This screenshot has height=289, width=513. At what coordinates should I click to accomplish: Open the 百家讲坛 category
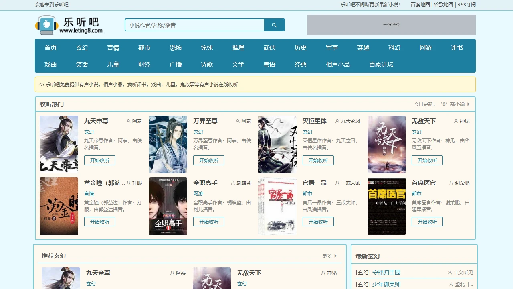381,64
